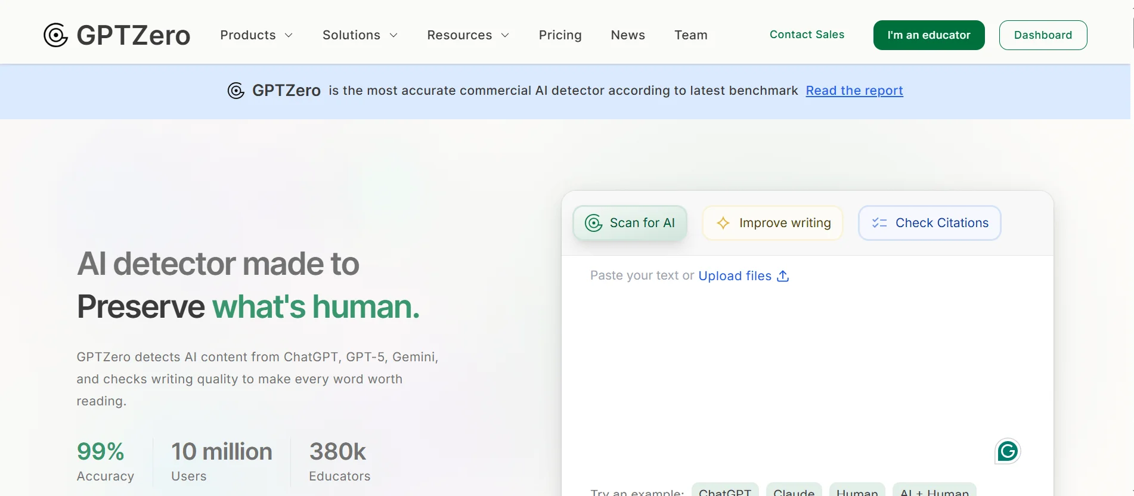Click the GPTZero logo icon in blue banner
Viewport: 1134px width, 496px height.
coord(236,91)
